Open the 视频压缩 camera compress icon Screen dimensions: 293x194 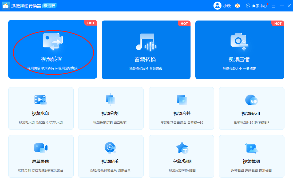tap(239, 42)
